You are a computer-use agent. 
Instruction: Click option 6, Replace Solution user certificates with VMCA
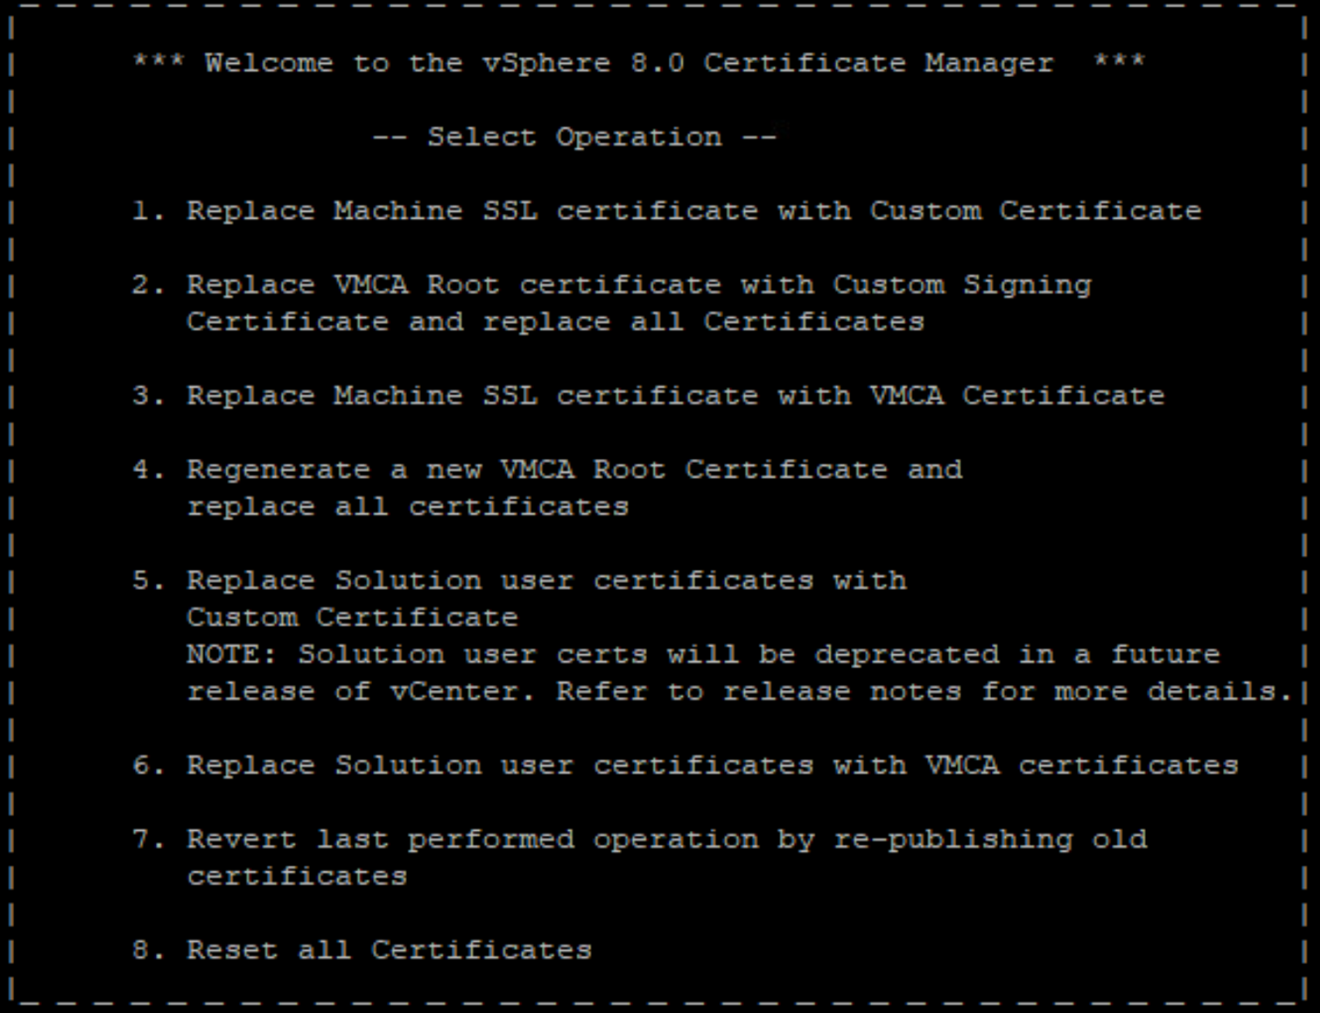(685, 765)
